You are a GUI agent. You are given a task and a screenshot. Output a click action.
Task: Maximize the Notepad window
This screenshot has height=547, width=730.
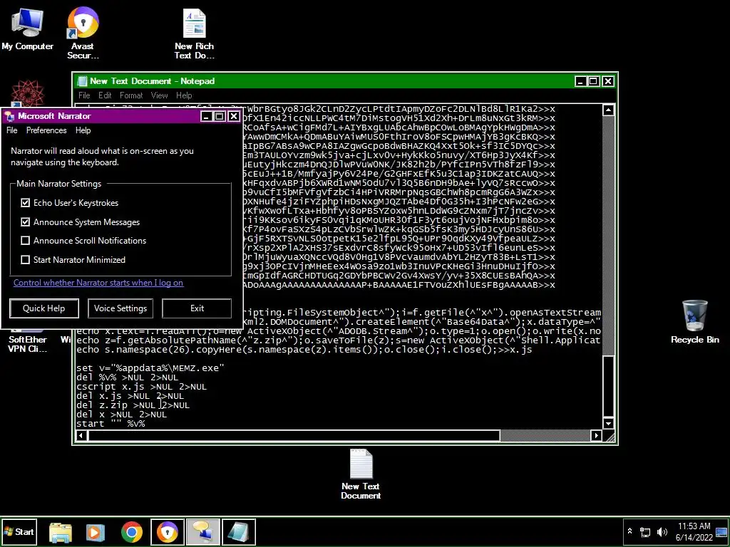[x=594, y=81]
